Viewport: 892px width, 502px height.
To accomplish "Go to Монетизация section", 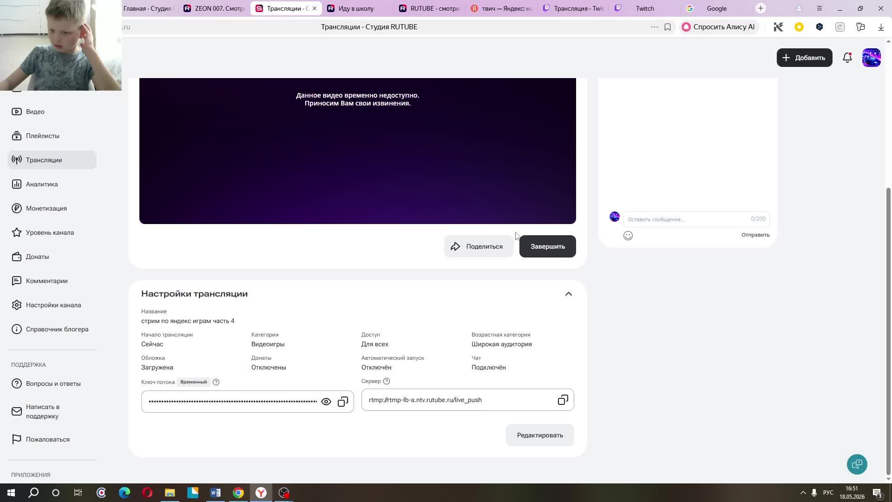I will point(52,208).
